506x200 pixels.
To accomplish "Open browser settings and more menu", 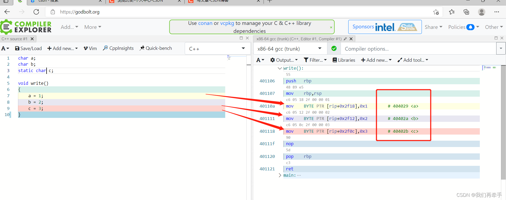I will pos(496,12).
